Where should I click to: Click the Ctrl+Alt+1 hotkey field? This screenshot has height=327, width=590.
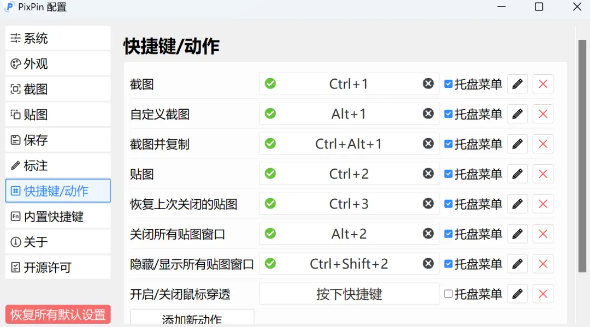point(349,144)
